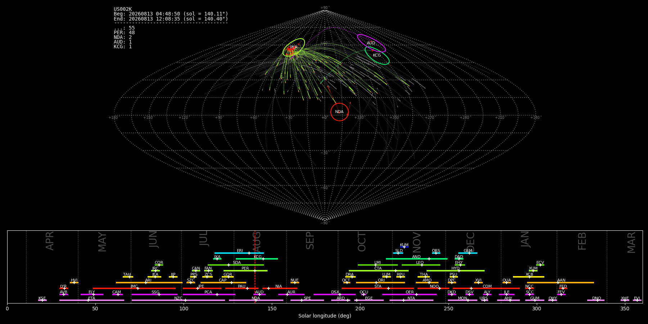Click the AND green shower bar in the timeline
Image resolution: width=648 pixels, height=324 pixels.
click(x=417, y=259)
